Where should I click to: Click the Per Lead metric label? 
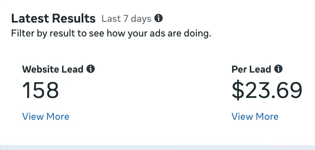pyautogui.click(x=251, y=69)
